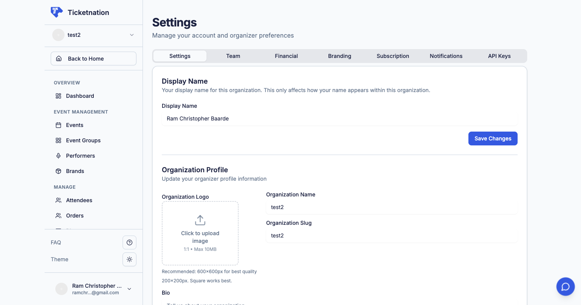Click the chat support bubble icon
Viewport: 581px width, 305px height.
565,287
